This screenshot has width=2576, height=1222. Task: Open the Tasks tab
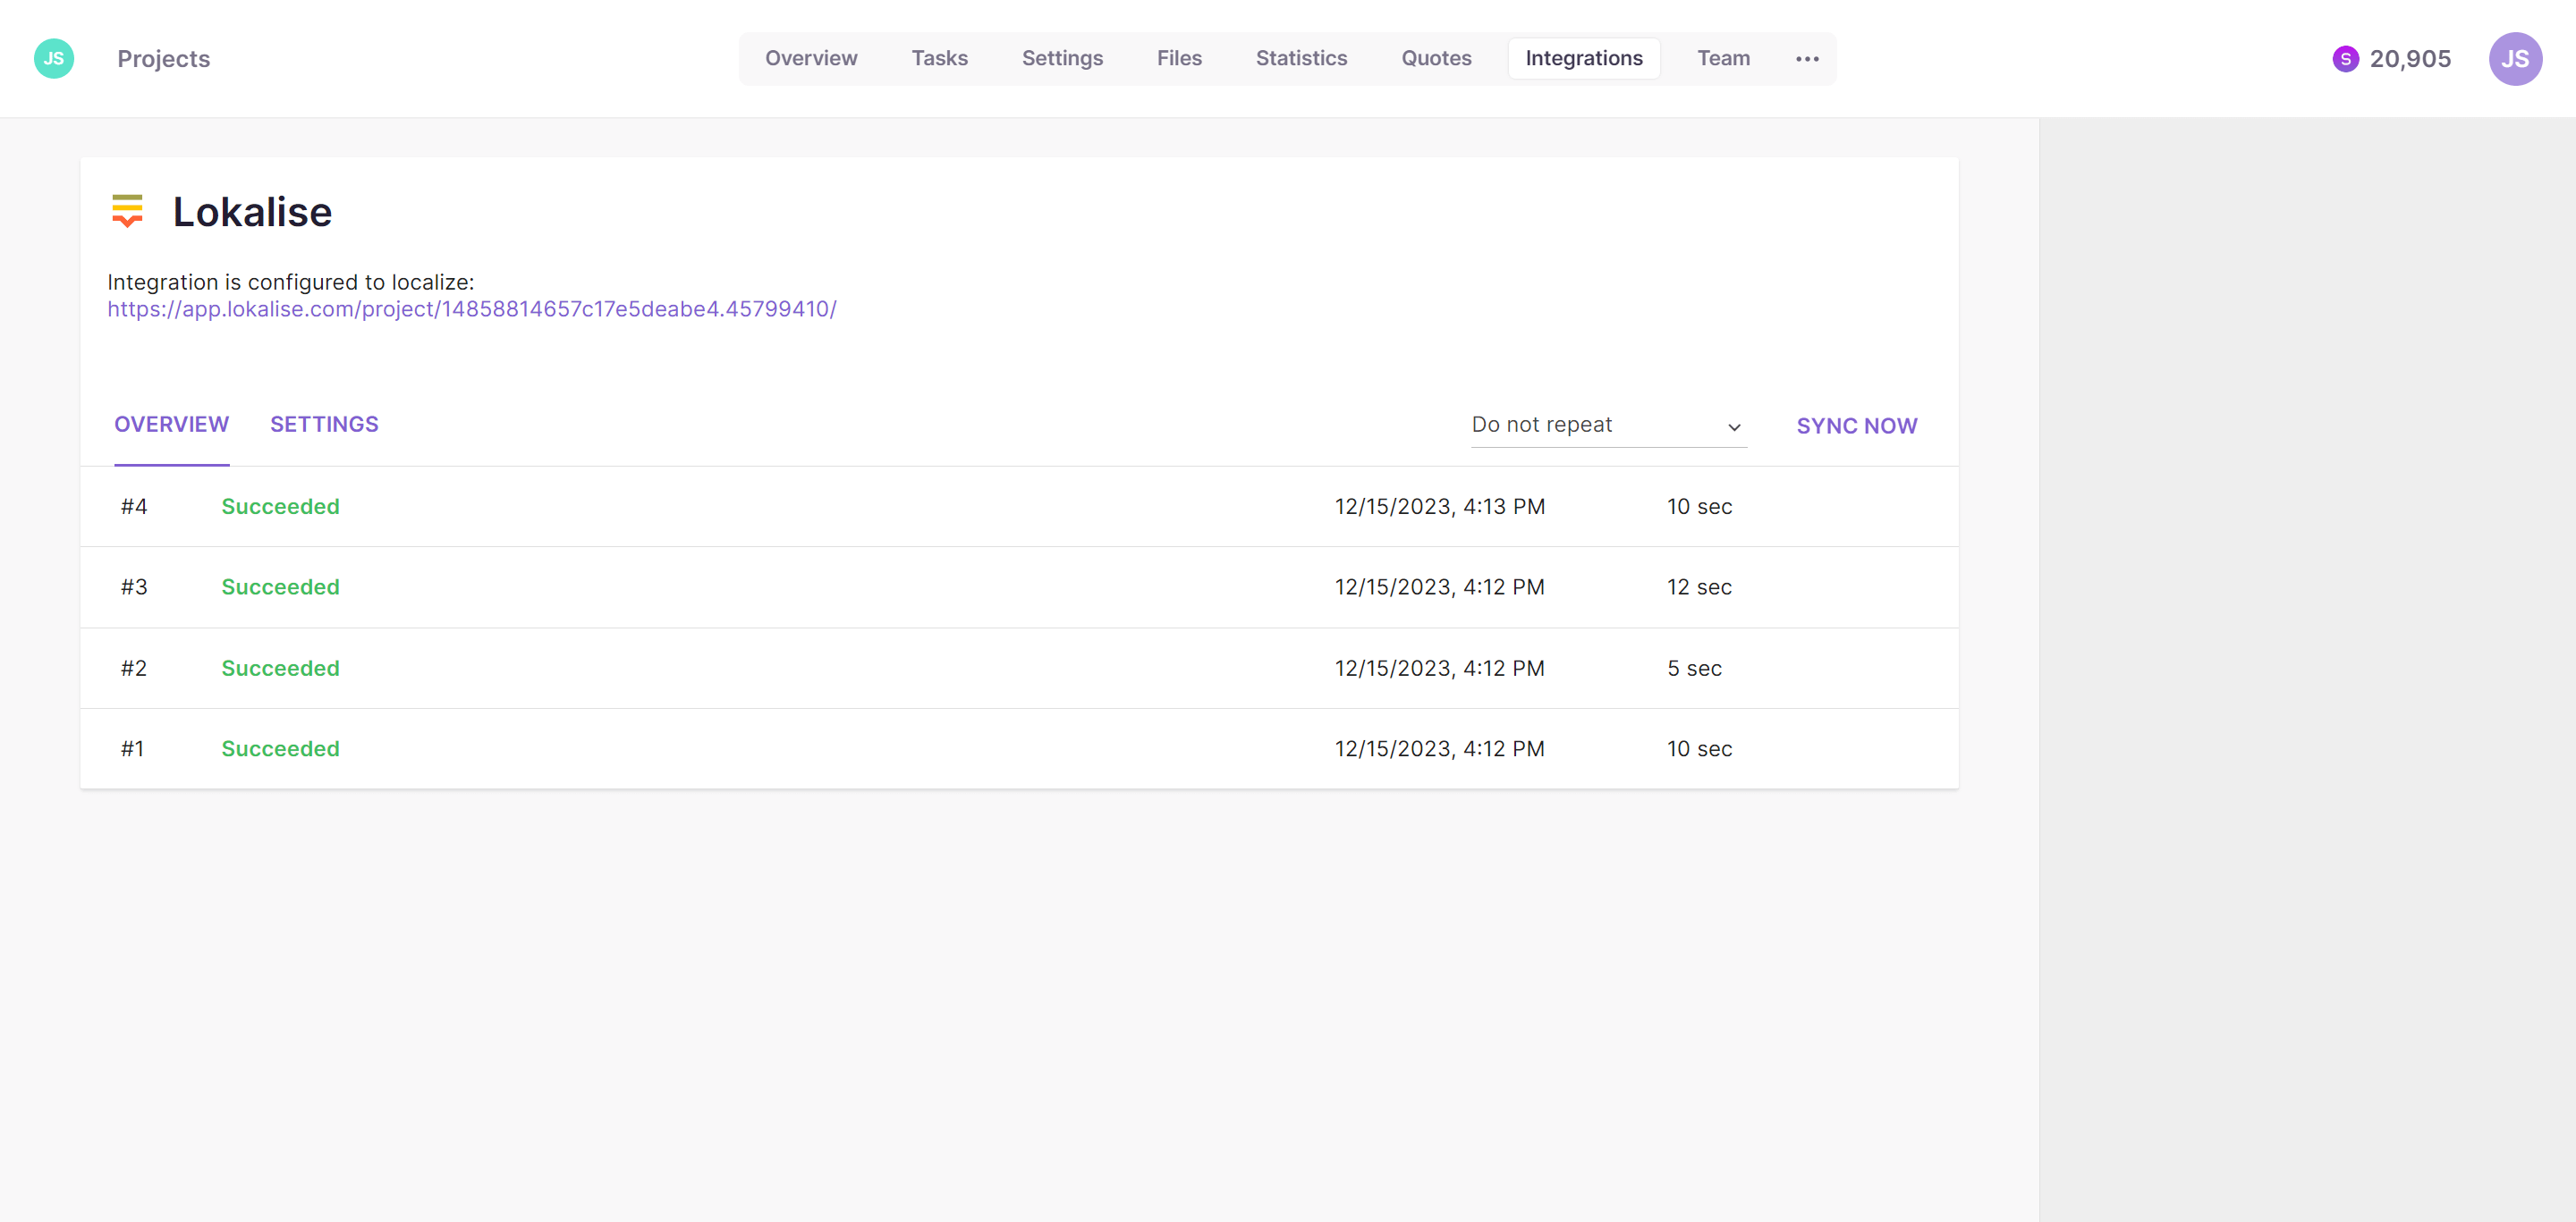939,59
